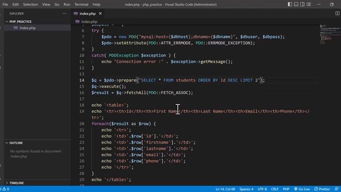The height and width of the screenshot is (192, 341).
Task: Click the Ln 14, Col 68 position indicator
Action: point(225,189)
